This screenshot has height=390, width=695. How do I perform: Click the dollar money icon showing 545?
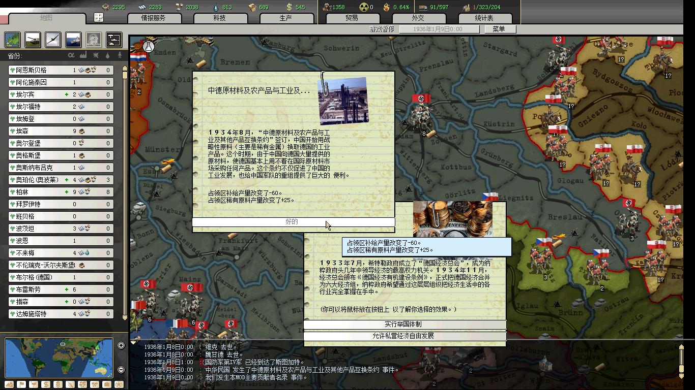click(x=289, y=7)
